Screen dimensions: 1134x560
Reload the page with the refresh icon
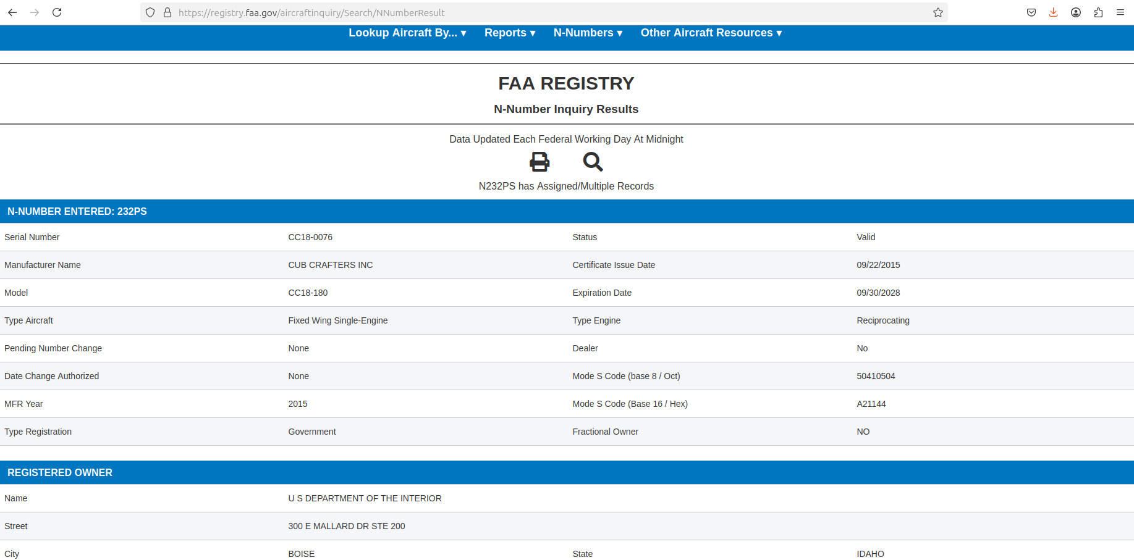point(57,12)
